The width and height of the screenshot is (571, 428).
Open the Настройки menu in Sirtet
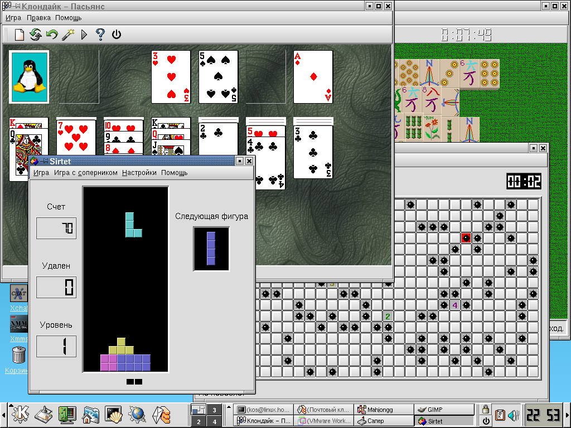coord(139,173)
